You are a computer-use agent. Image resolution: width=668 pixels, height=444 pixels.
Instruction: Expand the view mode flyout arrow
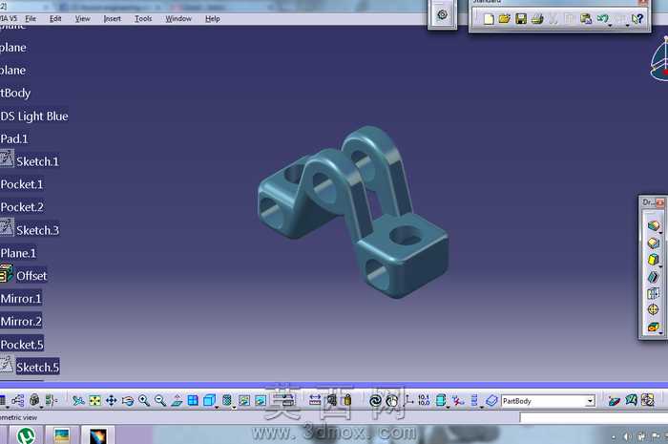point(234,408)
